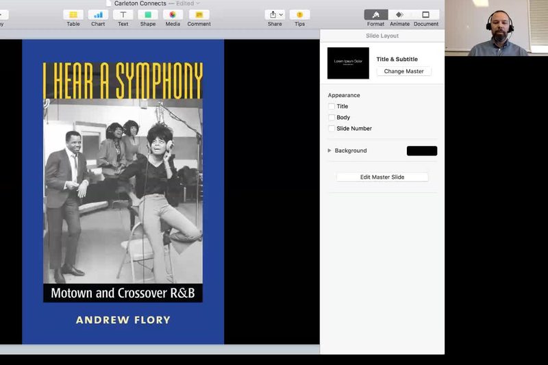Insert a Table from the toolbar
The image size is (548, 365).
pyautogui.click(x=73, y=14)
